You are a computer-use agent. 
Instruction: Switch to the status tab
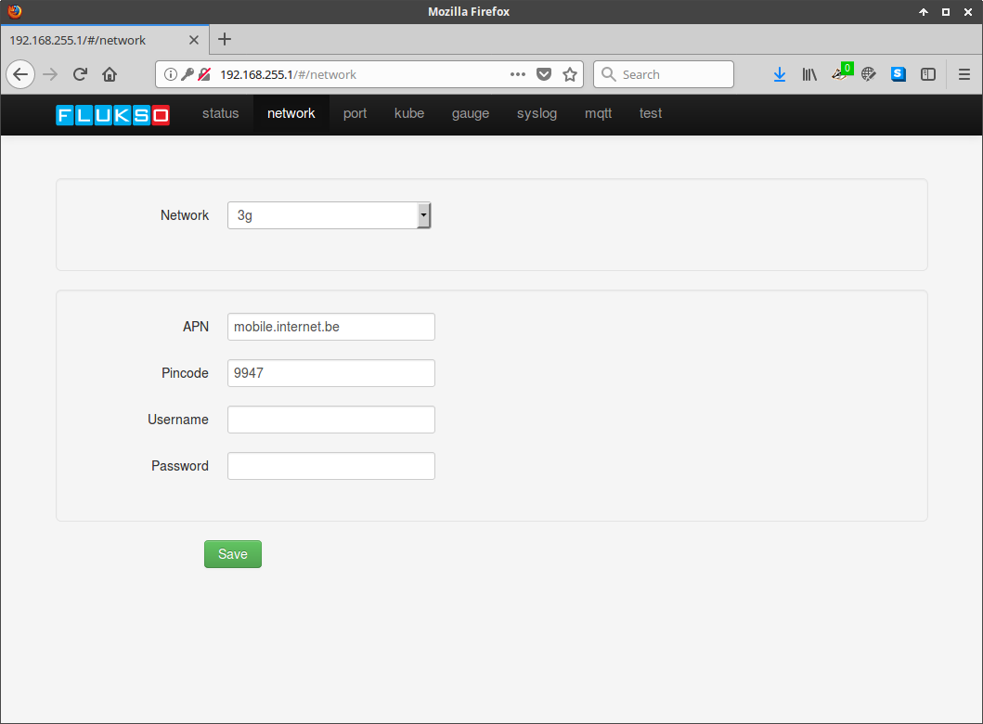click(x=220, y=113)
